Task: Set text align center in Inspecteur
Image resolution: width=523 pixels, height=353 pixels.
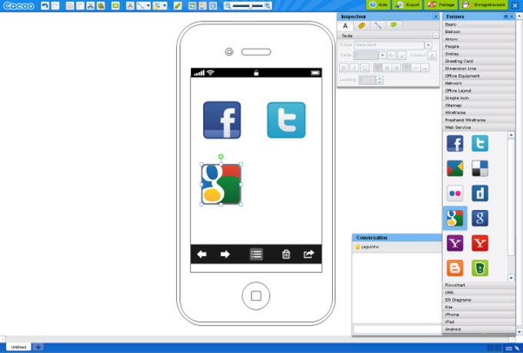Action: pos(387,68)
